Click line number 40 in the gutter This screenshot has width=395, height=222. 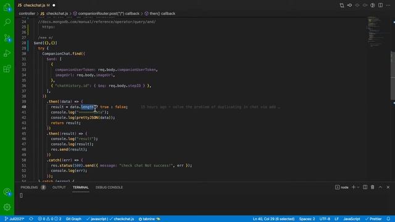pyautogui.click(x=24, y=107)
